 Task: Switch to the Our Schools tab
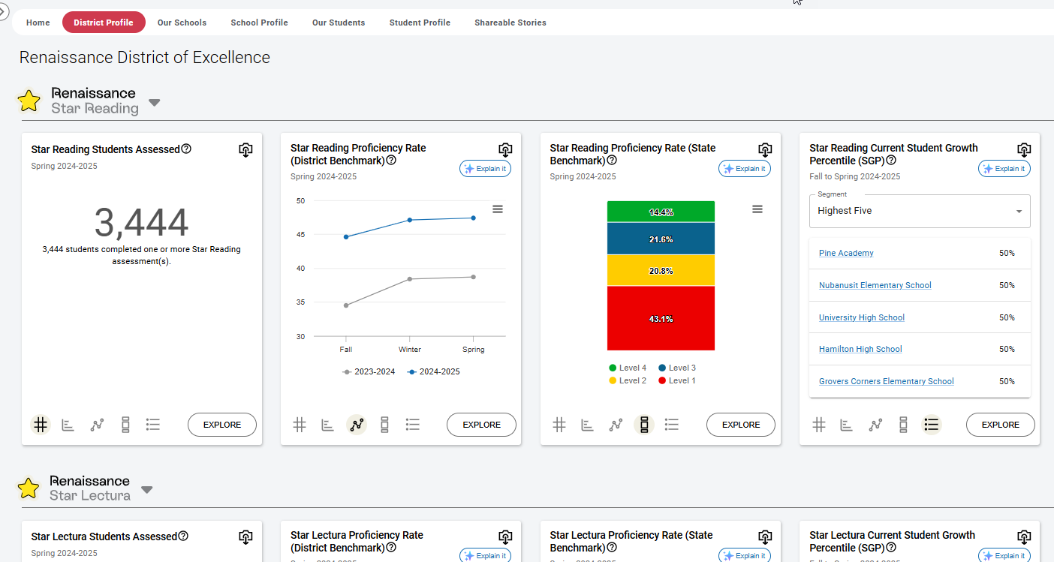(182, 23)
